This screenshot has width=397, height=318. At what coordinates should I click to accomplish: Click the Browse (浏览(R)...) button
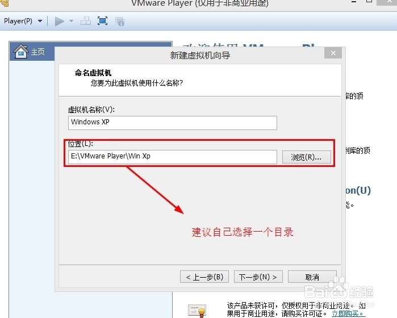[306, 157]
